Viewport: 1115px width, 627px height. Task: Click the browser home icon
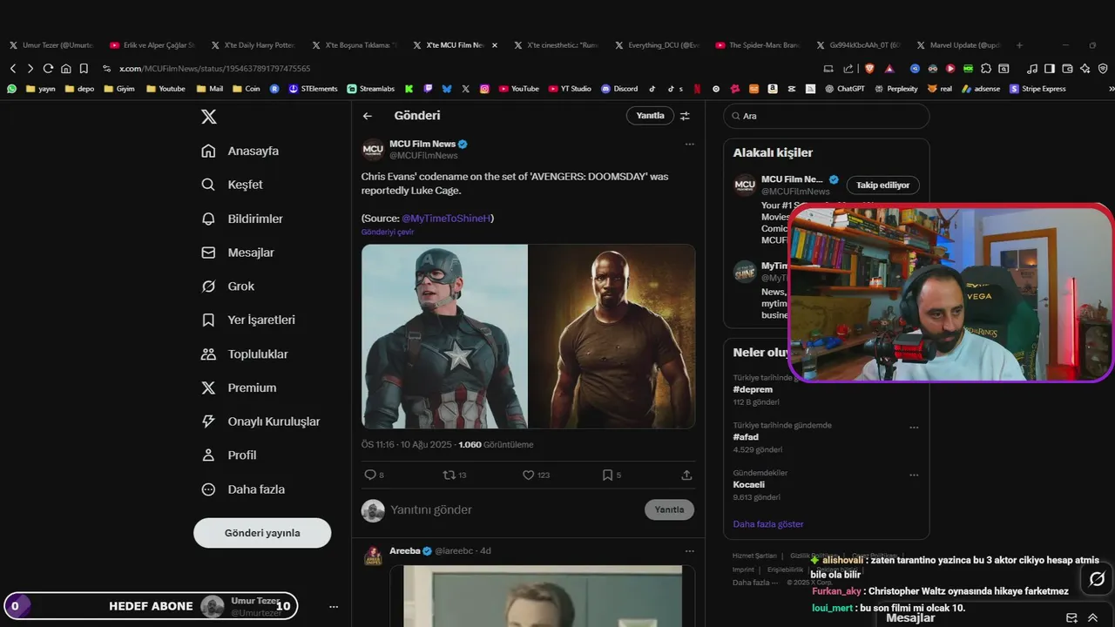click(65, 68)
